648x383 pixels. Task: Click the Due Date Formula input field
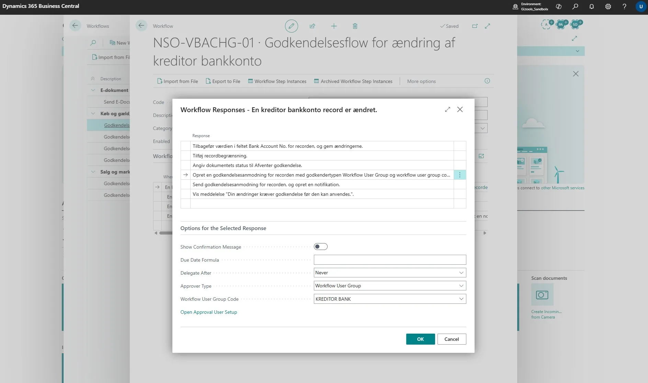[390, 260]
